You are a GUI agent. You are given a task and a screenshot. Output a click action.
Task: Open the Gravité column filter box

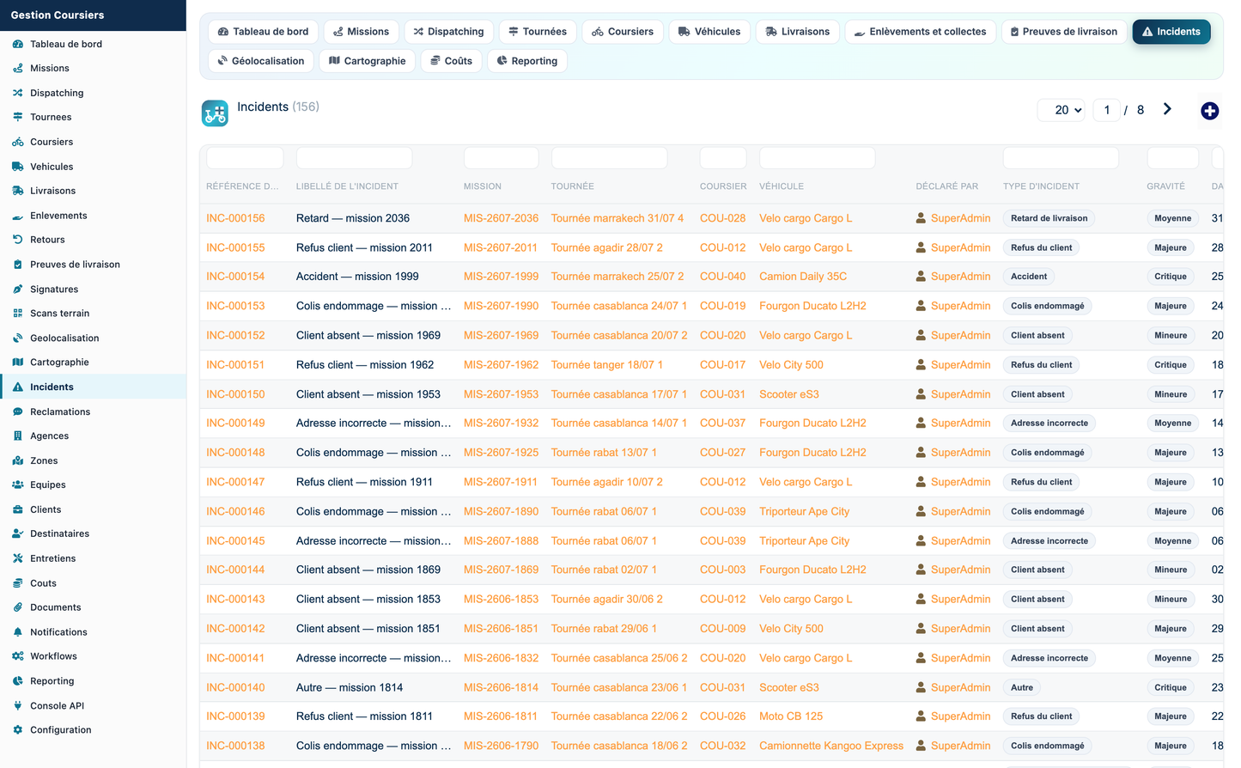click(1172, 158)
